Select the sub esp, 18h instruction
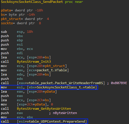The width and height of the screenshot is (129, 124). [17, 32]
